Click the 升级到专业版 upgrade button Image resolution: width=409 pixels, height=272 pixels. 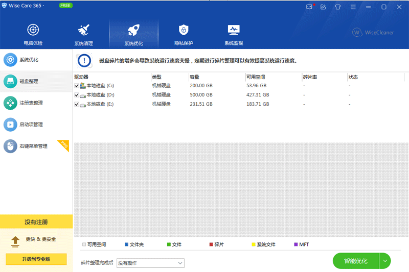click(36, 259)
